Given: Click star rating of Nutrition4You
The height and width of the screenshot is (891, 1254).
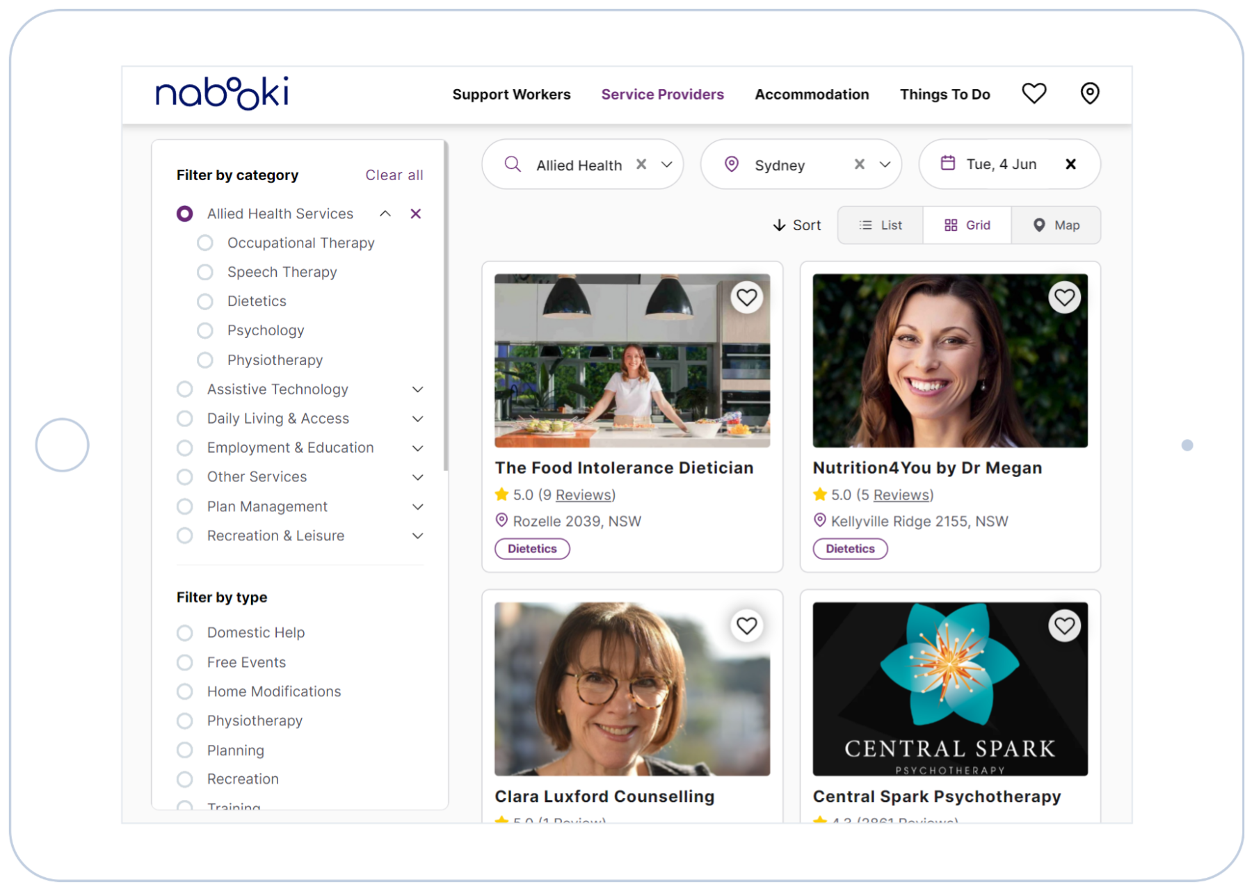Looking at the screenshot, I should 820,495.
